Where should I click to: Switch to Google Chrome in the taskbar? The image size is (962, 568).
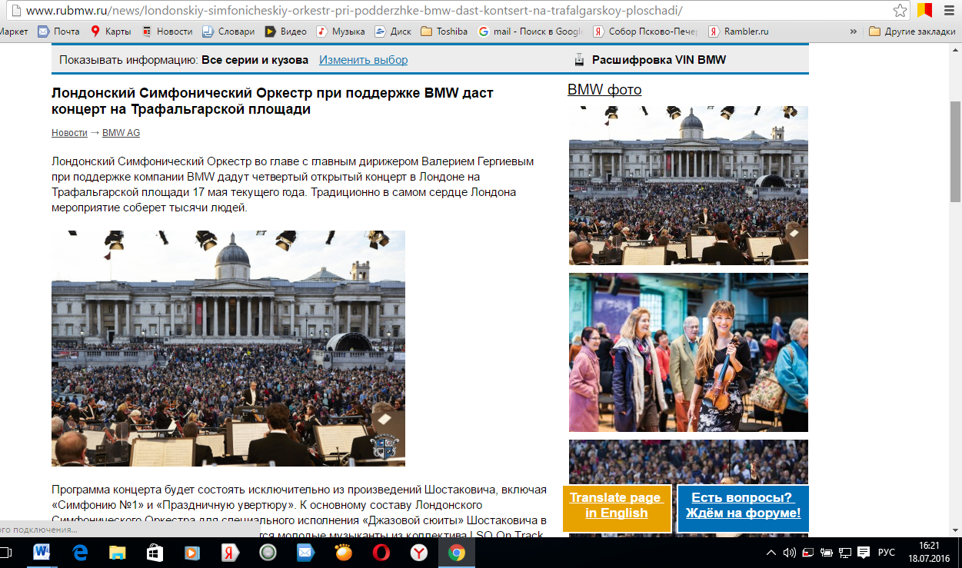[x=457, y=553]
